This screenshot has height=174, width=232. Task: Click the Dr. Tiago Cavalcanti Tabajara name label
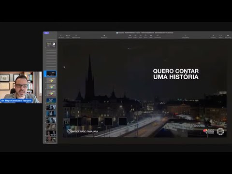click(16, 101)
